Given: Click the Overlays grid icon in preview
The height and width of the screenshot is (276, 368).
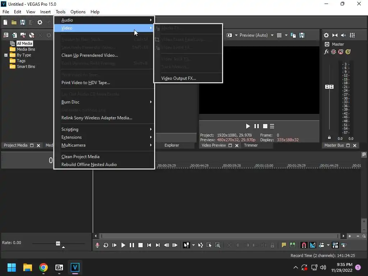Looking at the screenshot, I should [x=279, y=35].
